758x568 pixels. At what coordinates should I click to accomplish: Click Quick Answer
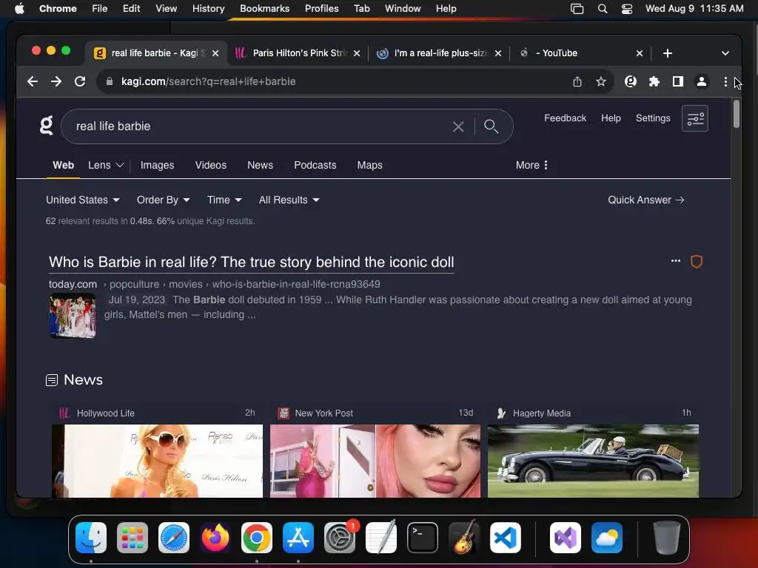[x=645, y=200]
